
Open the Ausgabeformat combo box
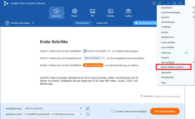pyautogui.click(x=54, y=108)
